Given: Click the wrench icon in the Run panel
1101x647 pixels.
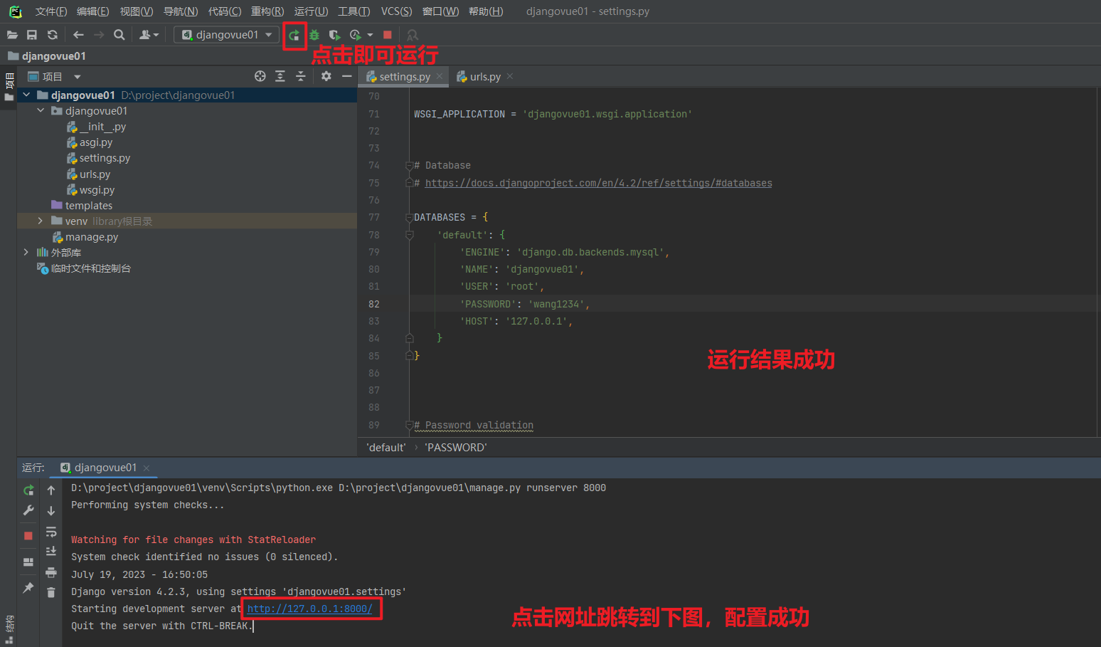Looking at the screenshot, I should (x=28, y=510).
